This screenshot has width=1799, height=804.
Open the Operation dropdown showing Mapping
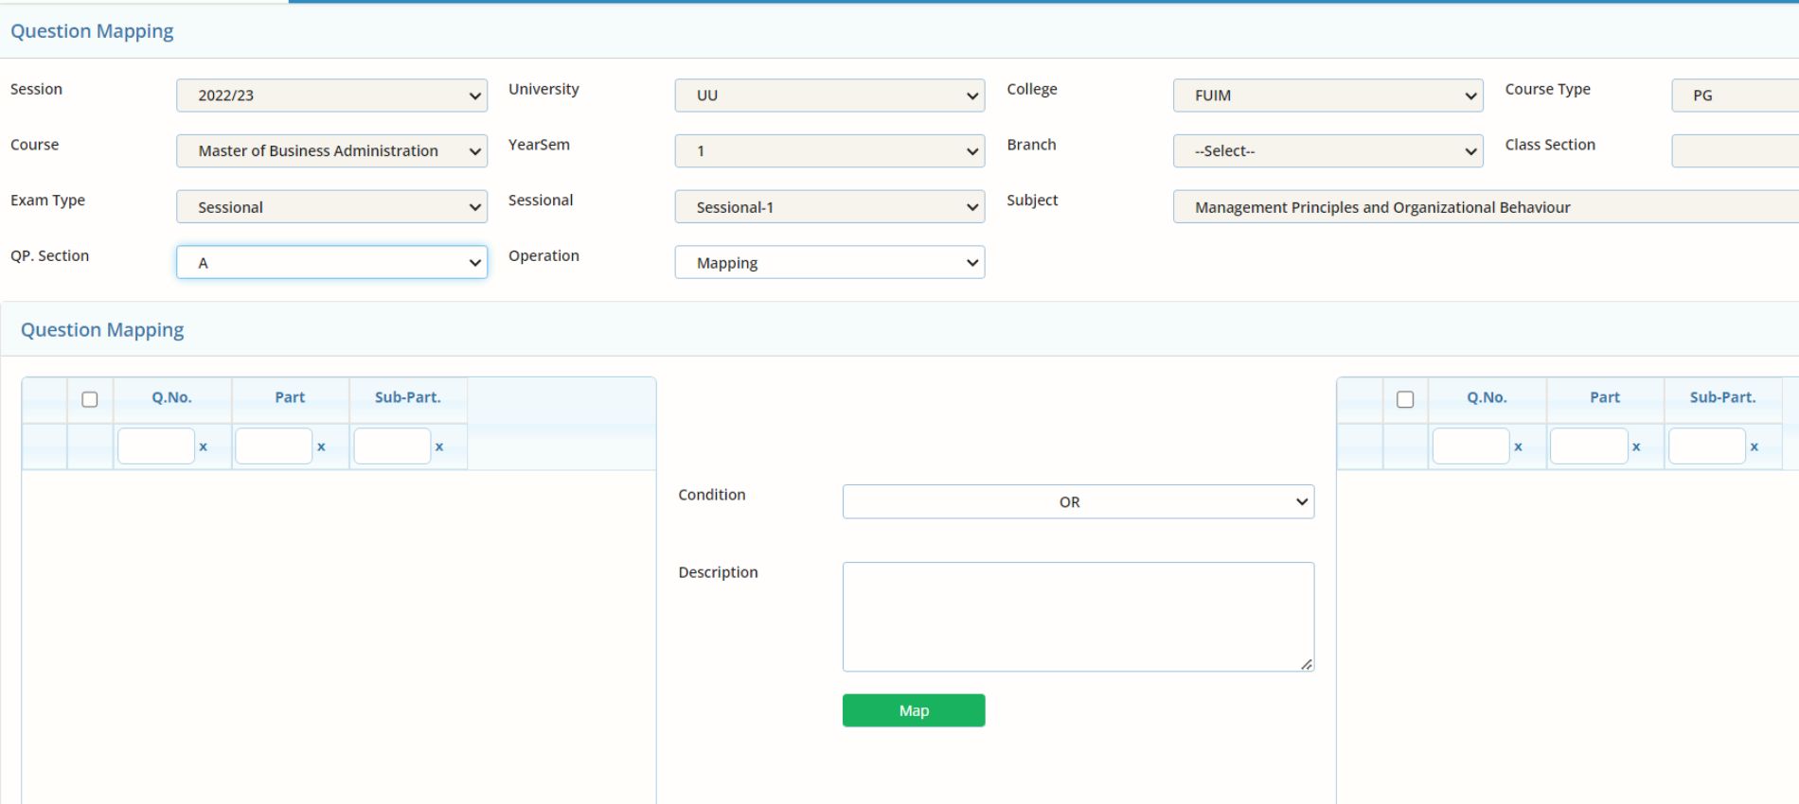coord(829,263)
